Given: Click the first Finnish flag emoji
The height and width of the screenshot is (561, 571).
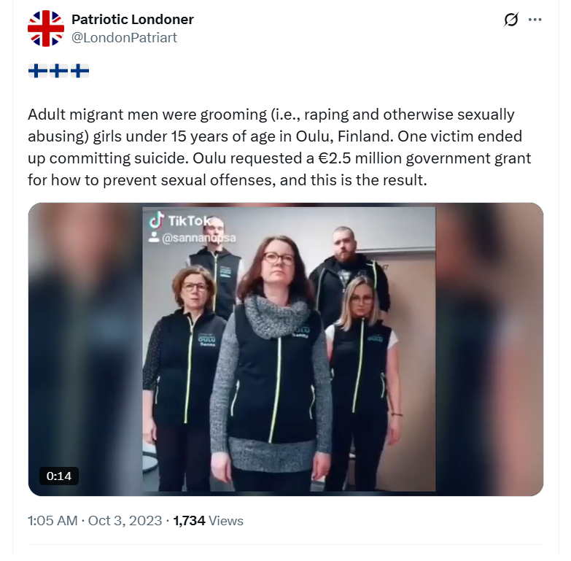Looking at the screenshot, I should [37, 71].
